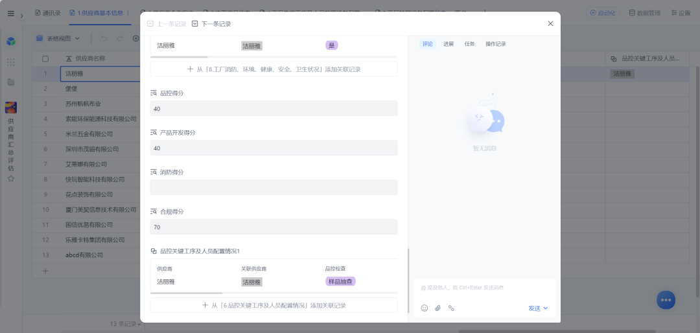Open the 发送 dropdown arrow
This screenshot has height=333, width=700.
pos(546,308)
